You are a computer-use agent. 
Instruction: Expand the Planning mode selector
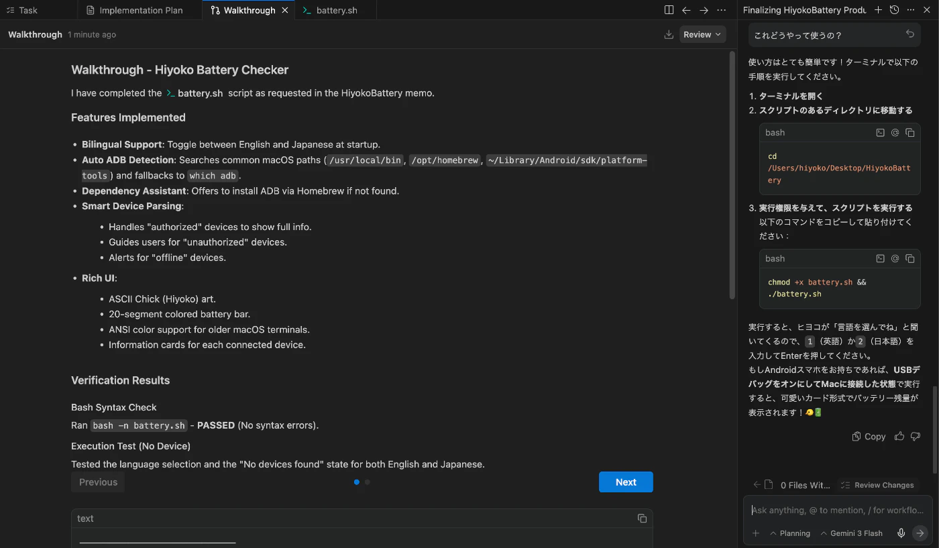tap(790, 533)
